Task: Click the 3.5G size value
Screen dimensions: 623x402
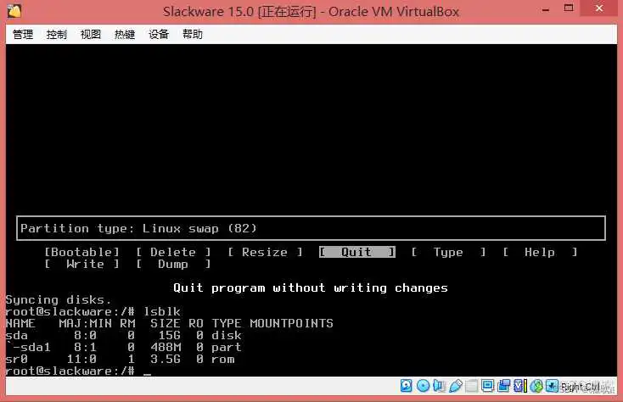Action: [166, 359]
